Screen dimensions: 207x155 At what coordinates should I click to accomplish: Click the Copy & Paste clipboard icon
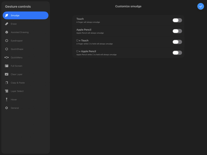point(7,83)
